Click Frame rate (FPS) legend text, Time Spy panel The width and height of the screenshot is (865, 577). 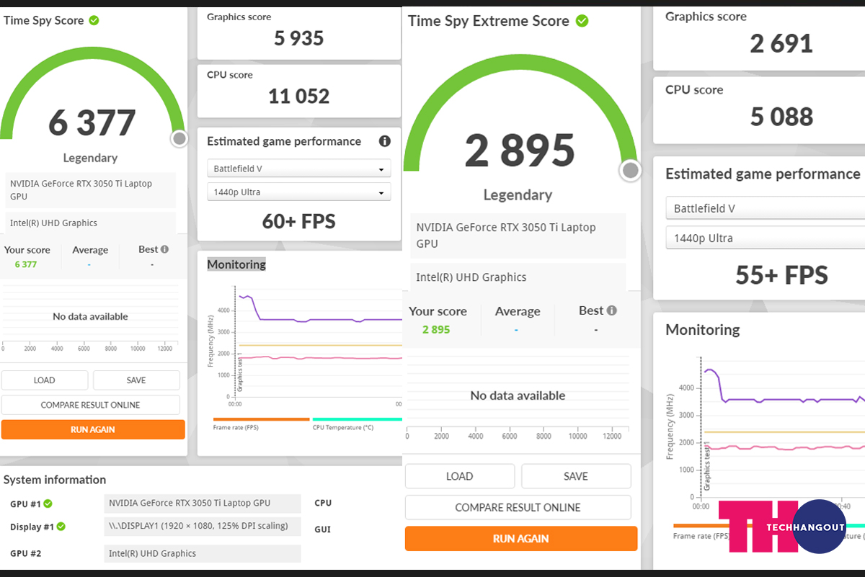tap(236, 427)
